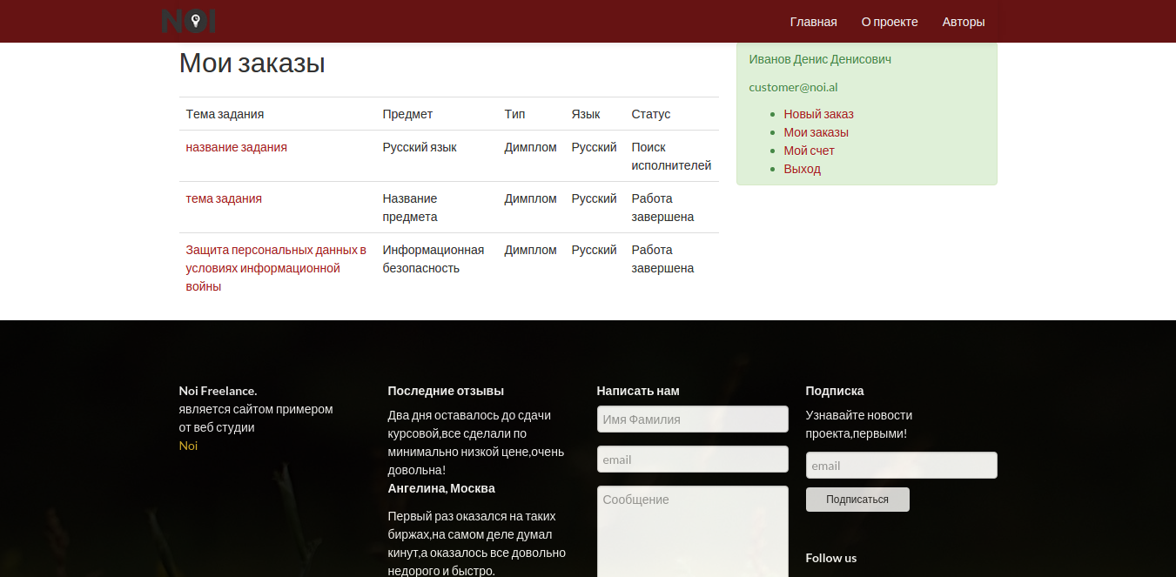Click the Мои заказы page heading
Screen dimensions: 1176x577
252,63
